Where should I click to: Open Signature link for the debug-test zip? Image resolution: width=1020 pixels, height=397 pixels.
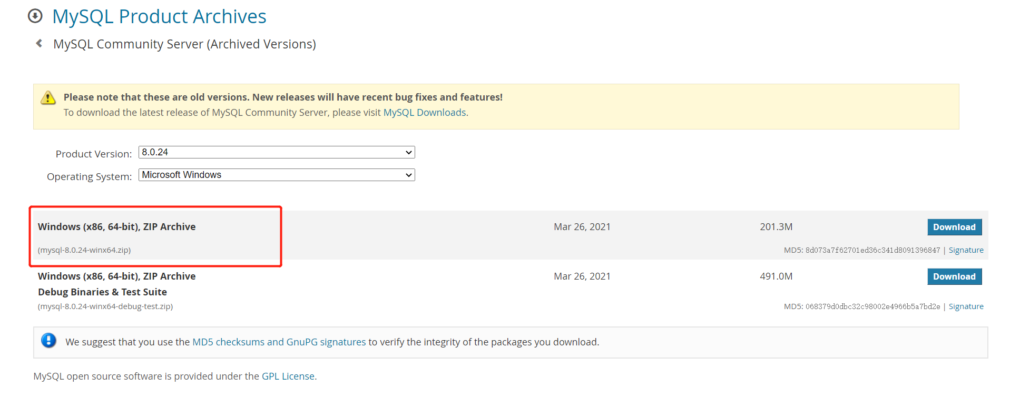pyautogui.click(x=966, y=306)
